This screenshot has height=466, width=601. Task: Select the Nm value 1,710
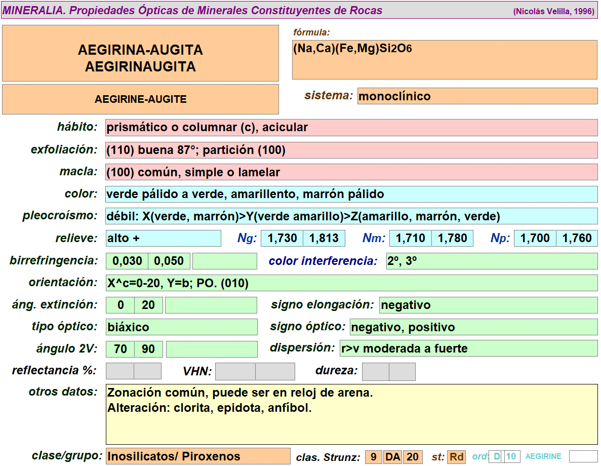tap(410, 239)
